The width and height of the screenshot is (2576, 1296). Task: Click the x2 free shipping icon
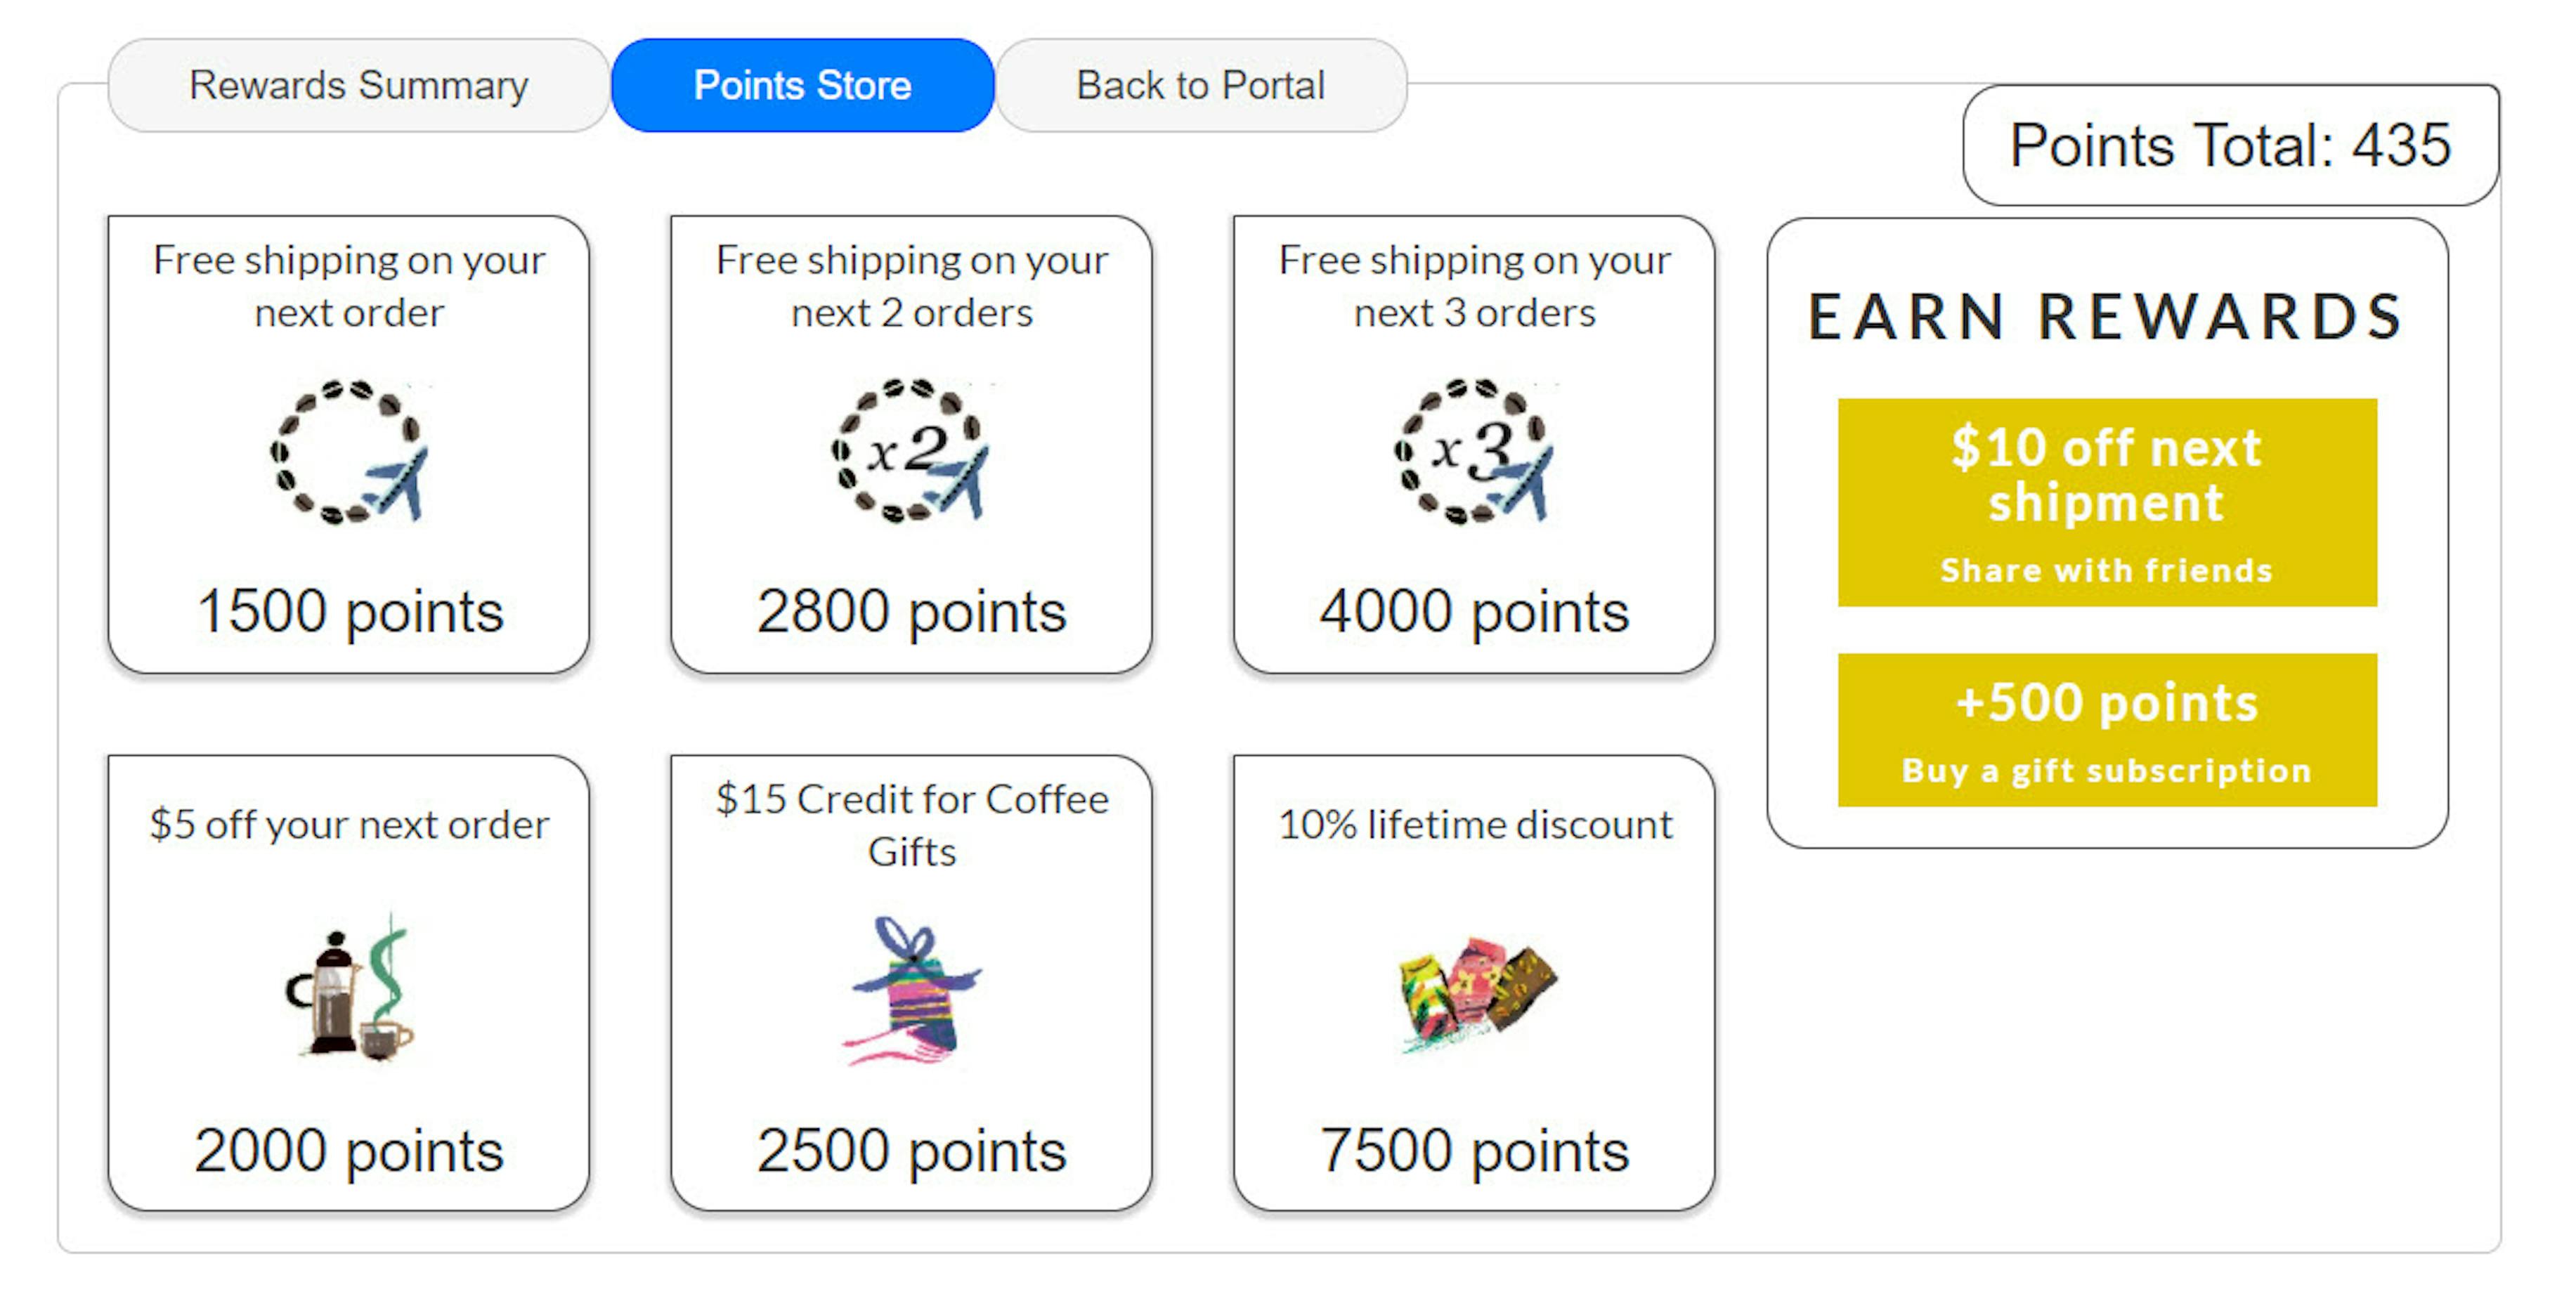(911, 451)
